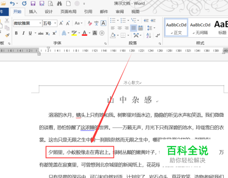Screen dimensions: 228x178
Task: Click the Format Painter brush icon
Action: pyautogui.click(x=7, y=35)
